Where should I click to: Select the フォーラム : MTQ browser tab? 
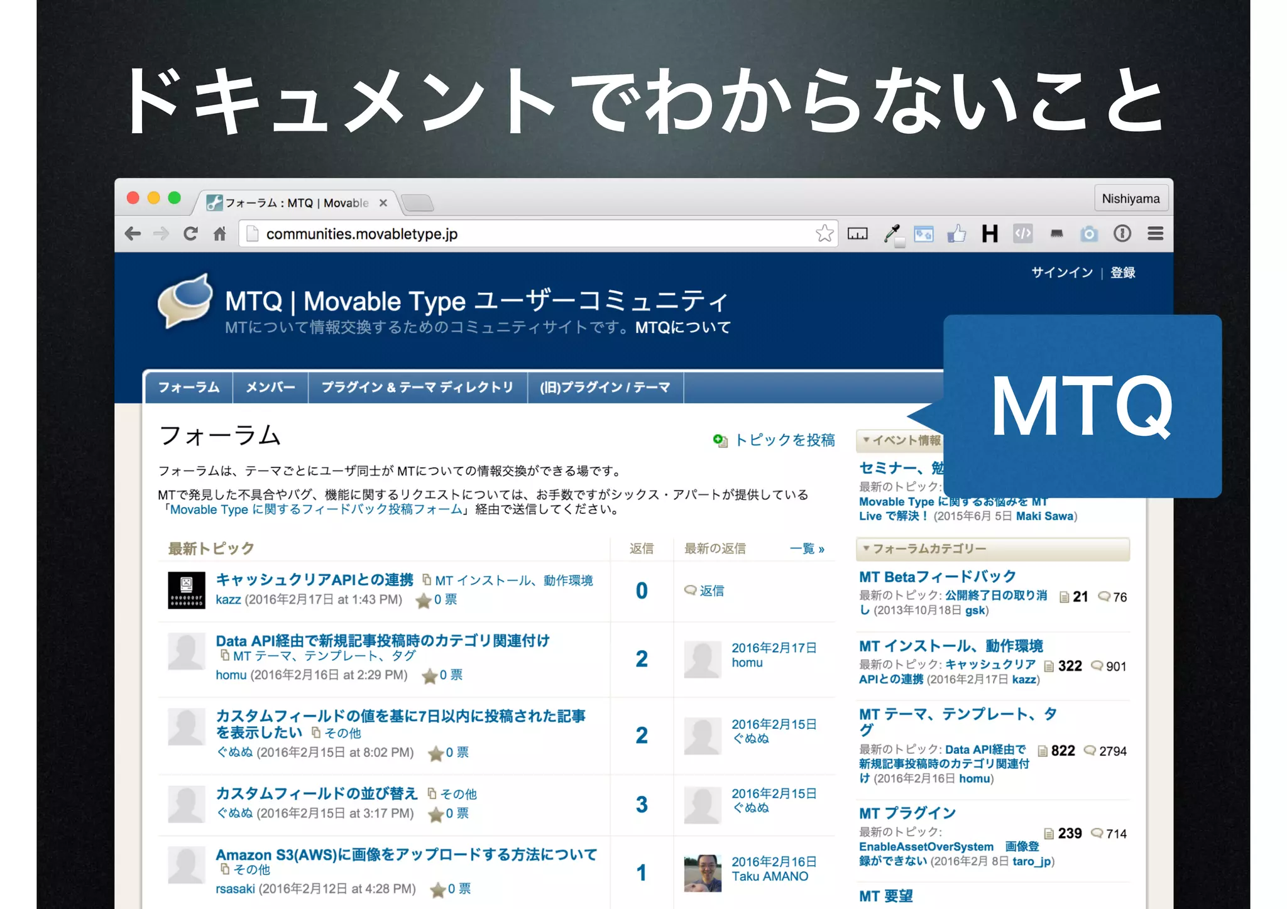point(296,203)
